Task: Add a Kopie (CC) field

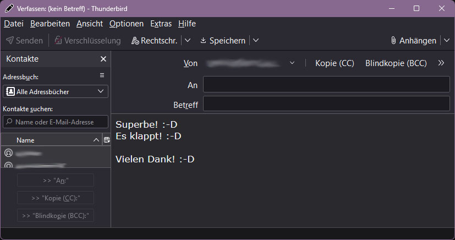Action: (335, 63)
